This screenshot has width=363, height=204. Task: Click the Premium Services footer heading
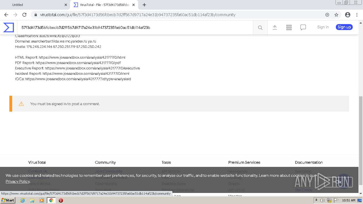(244, 162)
